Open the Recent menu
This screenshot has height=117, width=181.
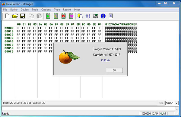67,10
